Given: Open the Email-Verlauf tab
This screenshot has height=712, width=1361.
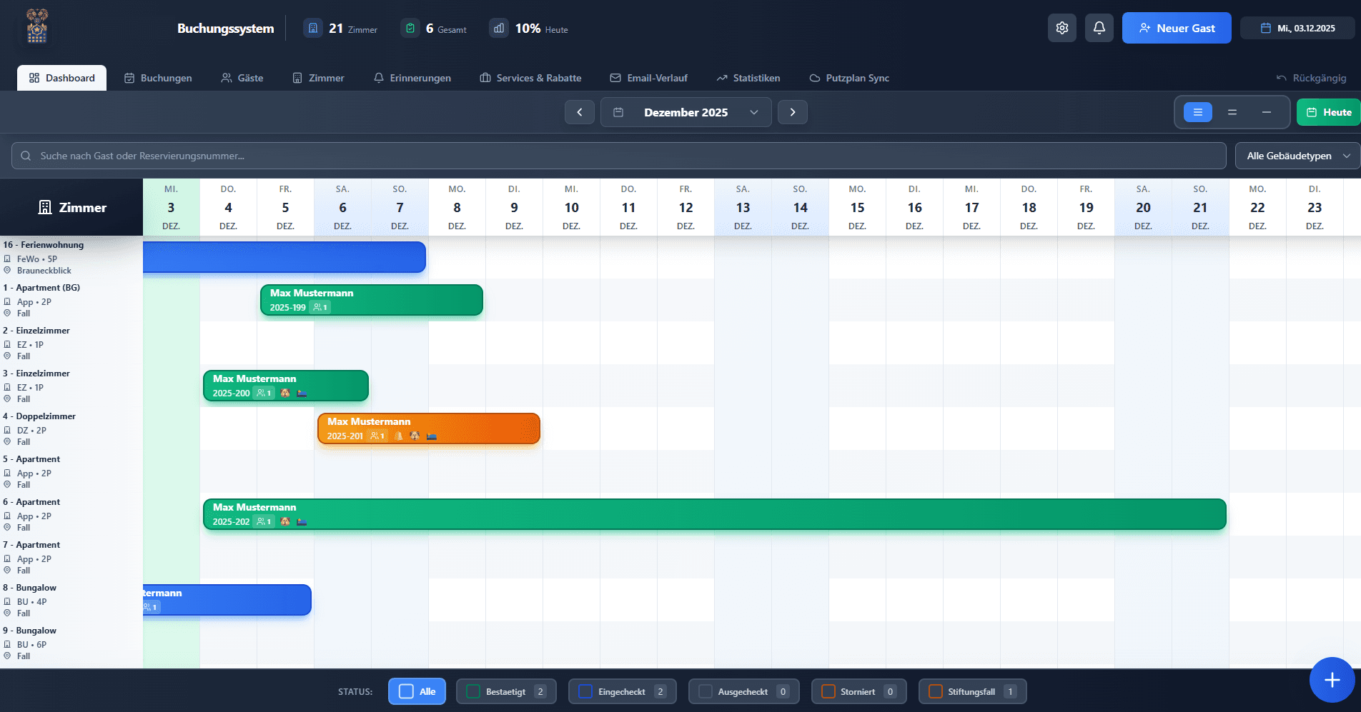Looking at the screenshot, I should tap(649, 78).
